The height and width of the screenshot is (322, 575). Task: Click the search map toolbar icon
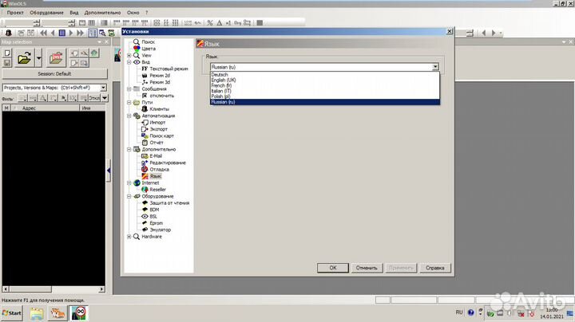point(102,33)
